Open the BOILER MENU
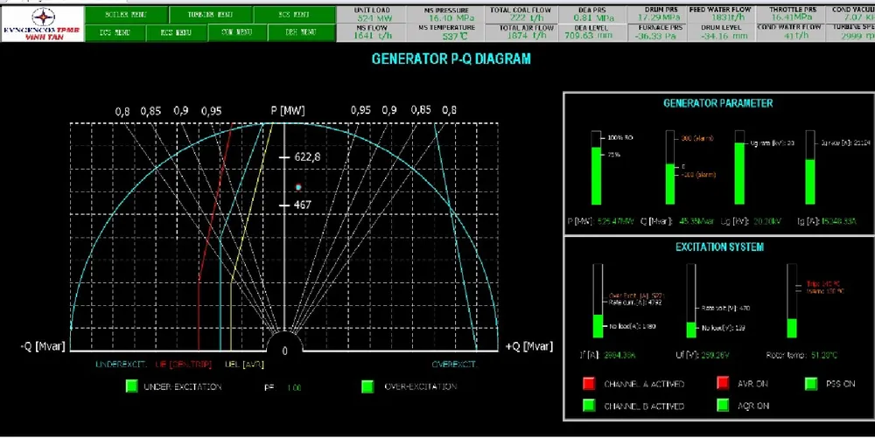Viewport: 875px width, 438px height. pyautogui.click(x=124, y=15)
